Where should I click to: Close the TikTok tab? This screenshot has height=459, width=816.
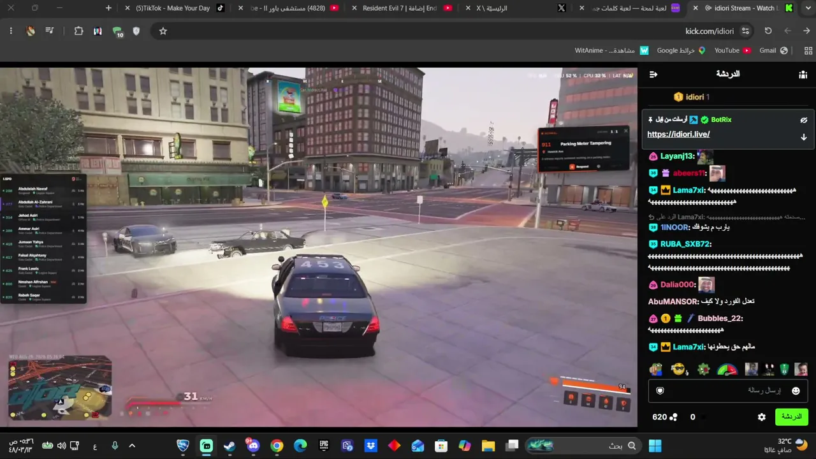click(127, 8)
